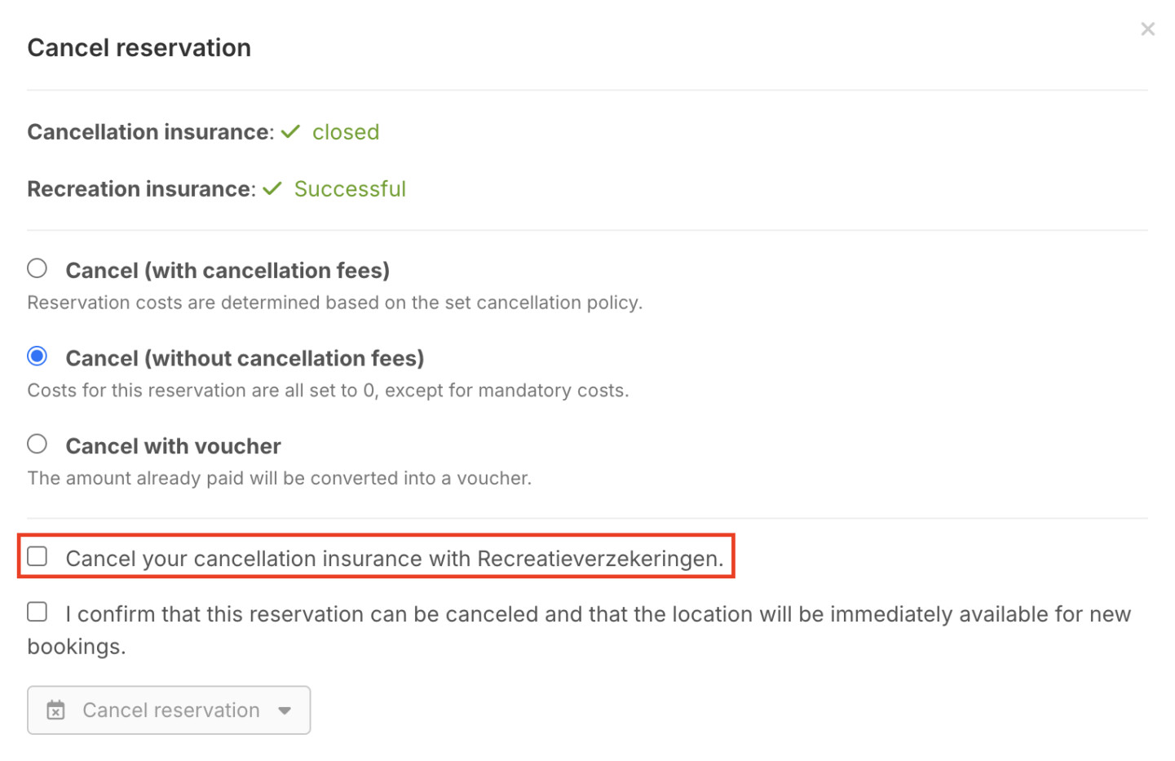
Task: Click the voucher conversion description text
Action: (x=279, y=478)
